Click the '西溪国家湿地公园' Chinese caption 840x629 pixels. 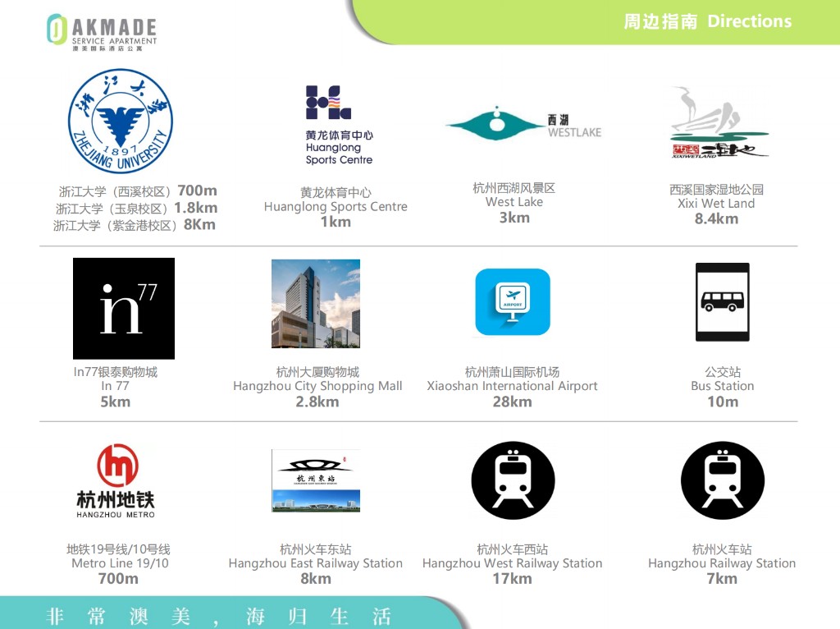click(716, 190)
